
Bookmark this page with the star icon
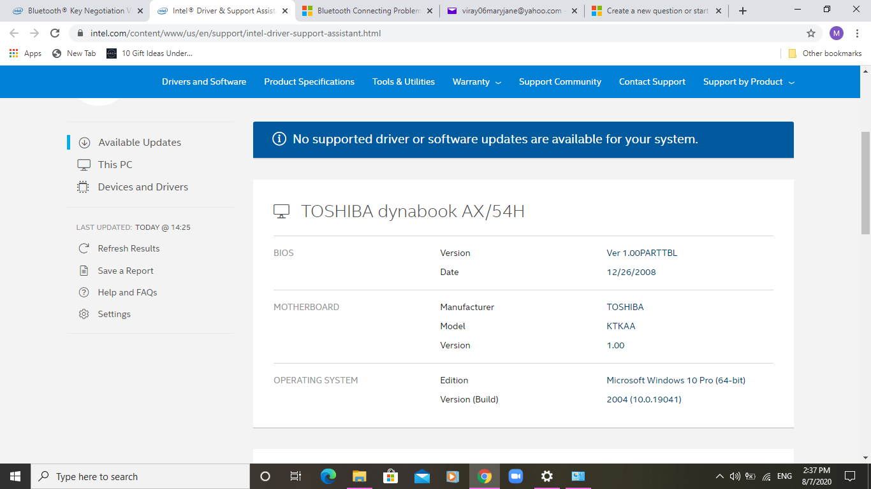[x=811, y=33]
